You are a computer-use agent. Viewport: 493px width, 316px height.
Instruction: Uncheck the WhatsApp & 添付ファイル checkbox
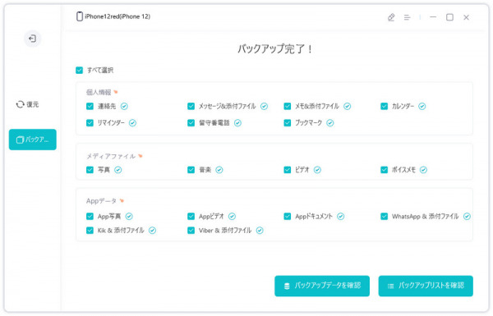pyautogui.click(x=385, y=216)
